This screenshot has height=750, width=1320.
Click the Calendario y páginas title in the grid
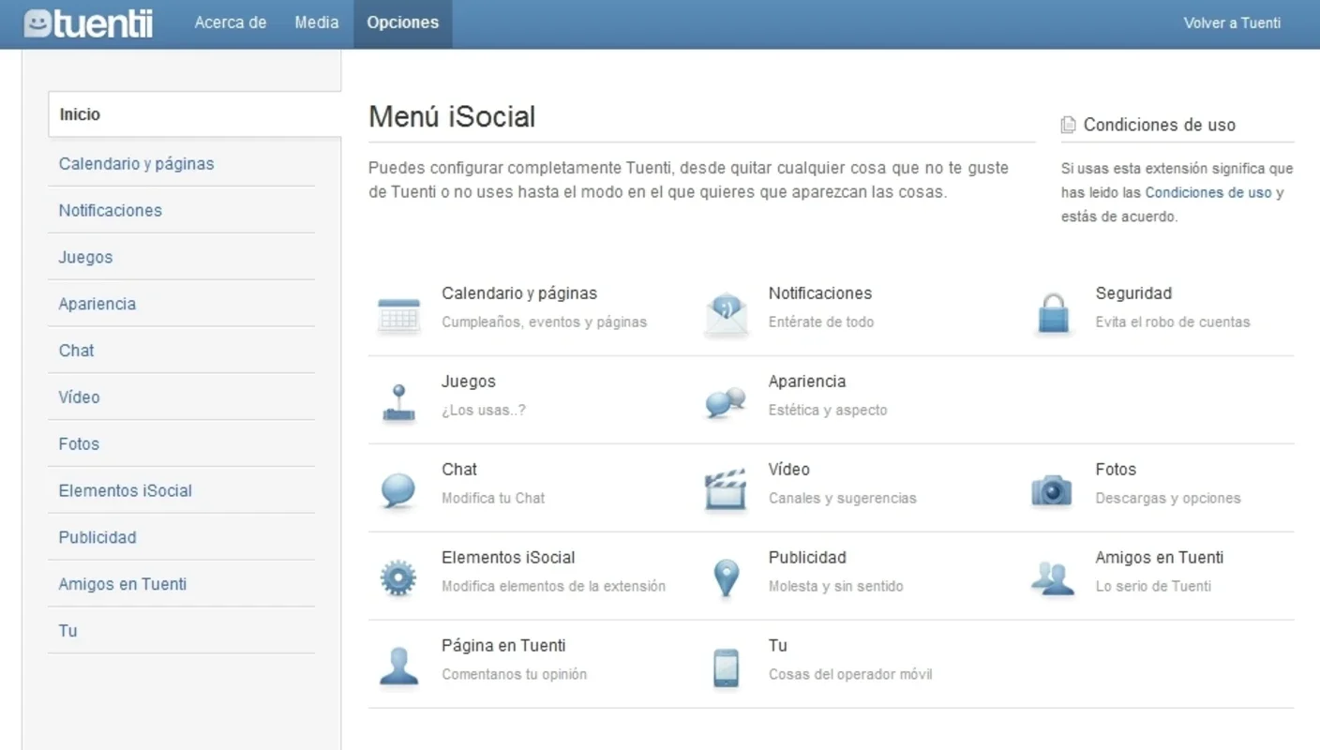[519, 293]
